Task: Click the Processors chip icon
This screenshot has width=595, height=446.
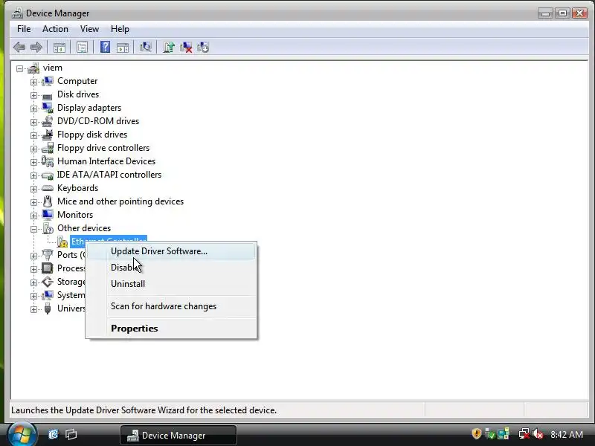Action: tap(48, 268)
